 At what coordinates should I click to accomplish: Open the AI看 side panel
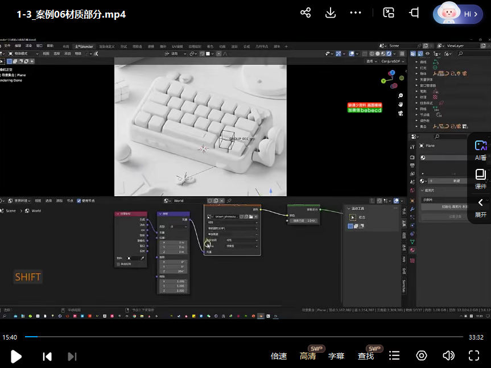pos(480,150)
